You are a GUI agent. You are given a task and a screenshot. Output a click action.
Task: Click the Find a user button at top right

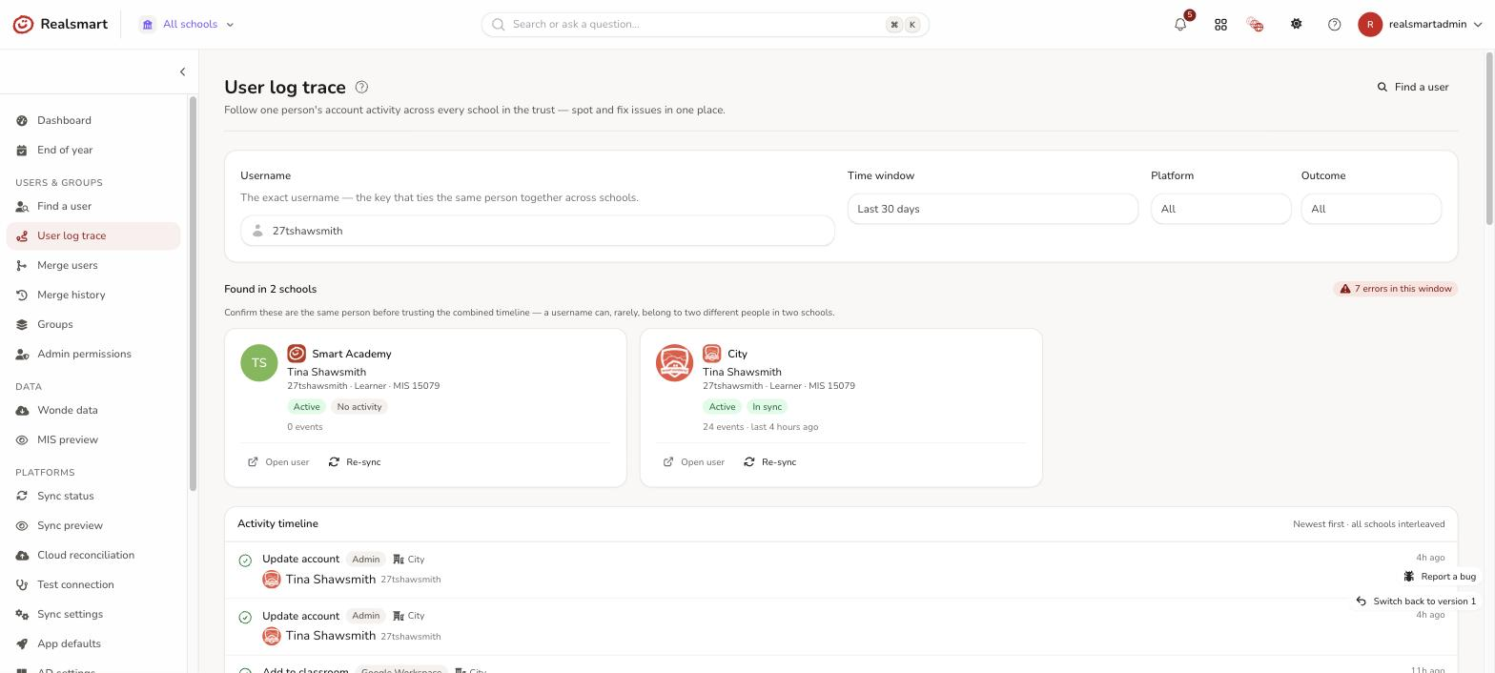point(1412,87)
